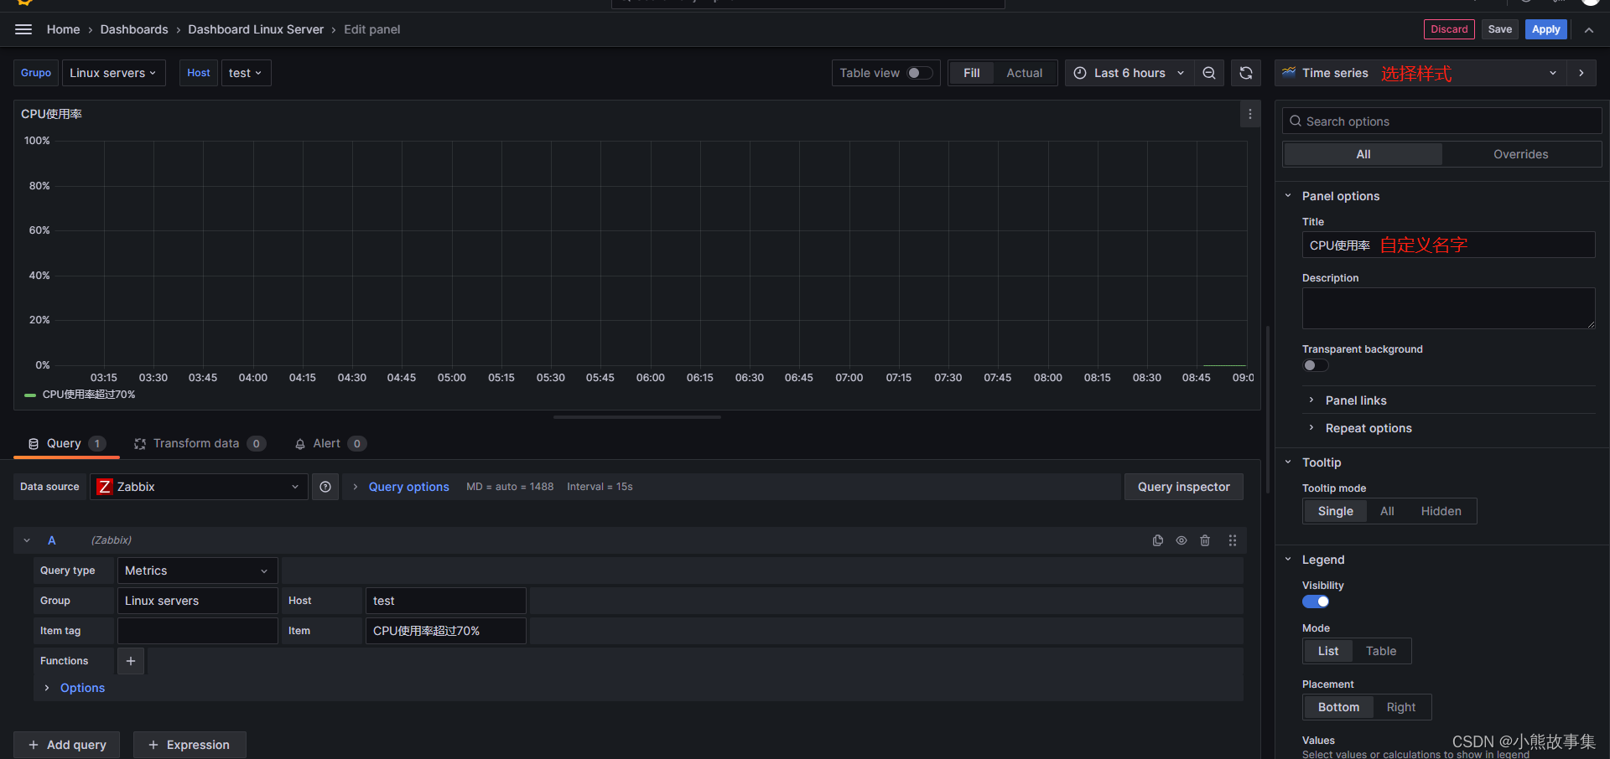This screenshot has height=759, width=1610.
Task: Set tooltip mode to All
Action: [1387, 511]
